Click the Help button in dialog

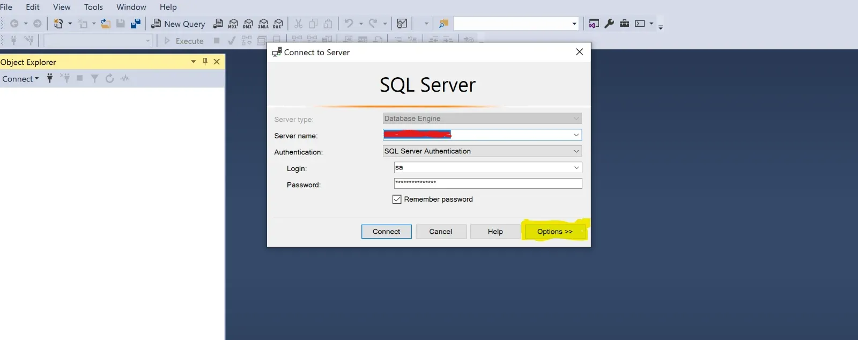pyautogui.click(x=495, y=232)
